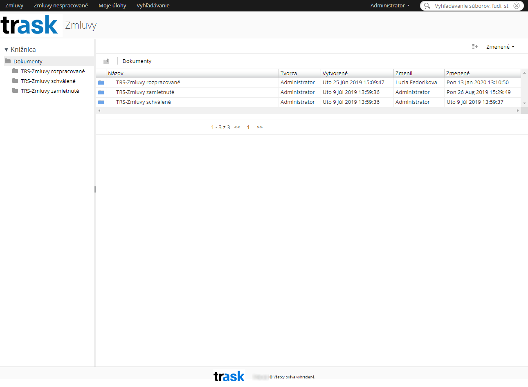Click blue folder icon of zamietnuté row
Image resolution: width=528 pixels, height=387 pixels.
click(101, 92)
